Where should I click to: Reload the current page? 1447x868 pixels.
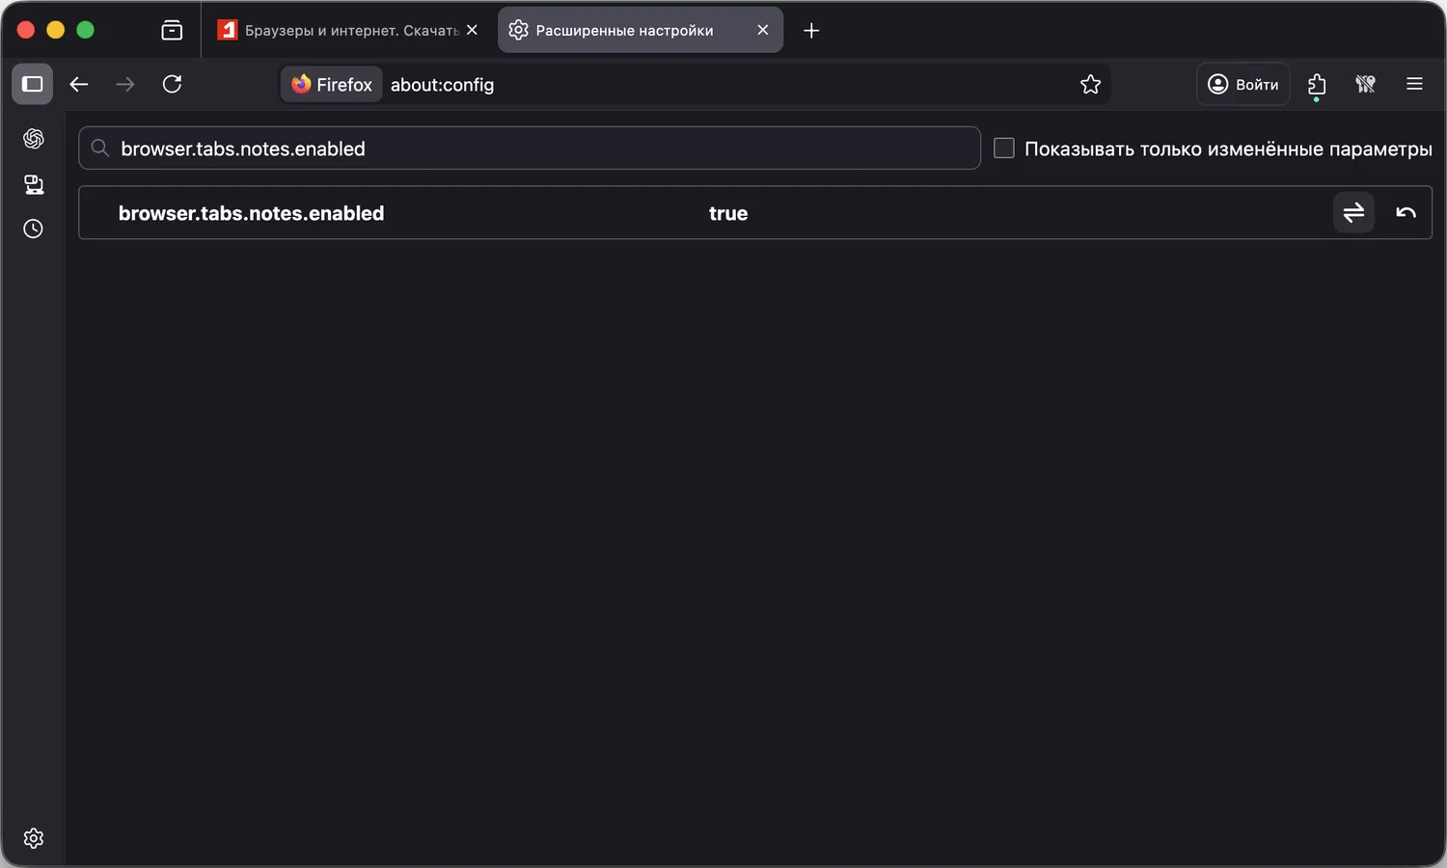pyautogui.click(x=173, y=84)
